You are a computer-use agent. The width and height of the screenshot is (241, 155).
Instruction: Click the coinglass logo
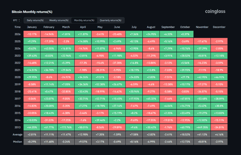(x=215, y=12)
